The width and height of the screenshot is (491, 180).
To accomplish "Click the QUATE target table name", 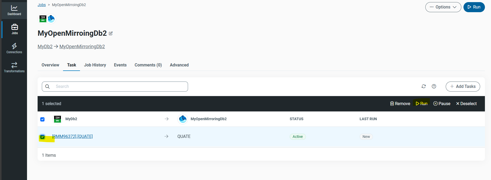I will pos(184,136).
